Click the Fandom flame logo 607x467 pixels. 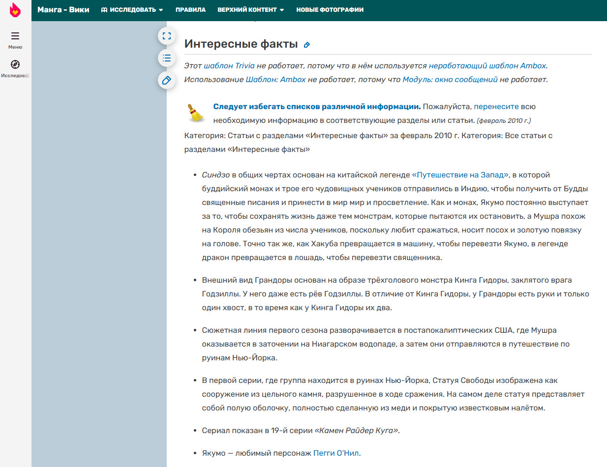tap(15, 10)
